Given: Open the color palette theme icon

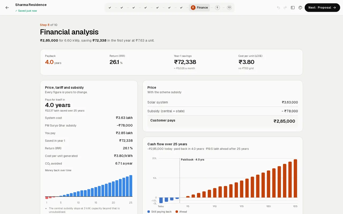Looking at the screenshot, I should point(300,7).
